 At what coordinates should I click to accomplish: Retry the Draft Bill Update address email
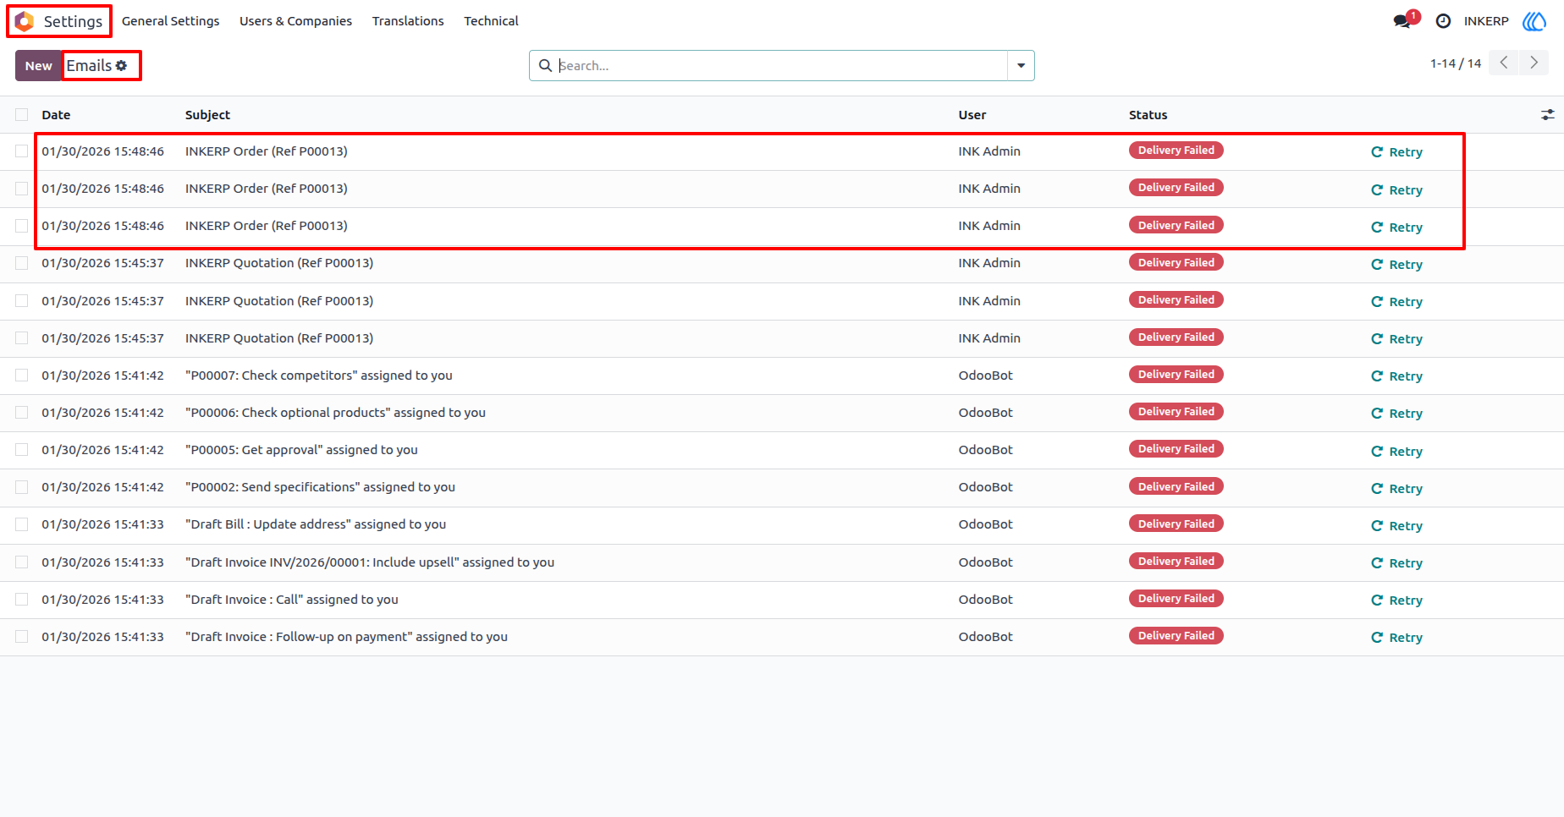(x=1396, y=526)
